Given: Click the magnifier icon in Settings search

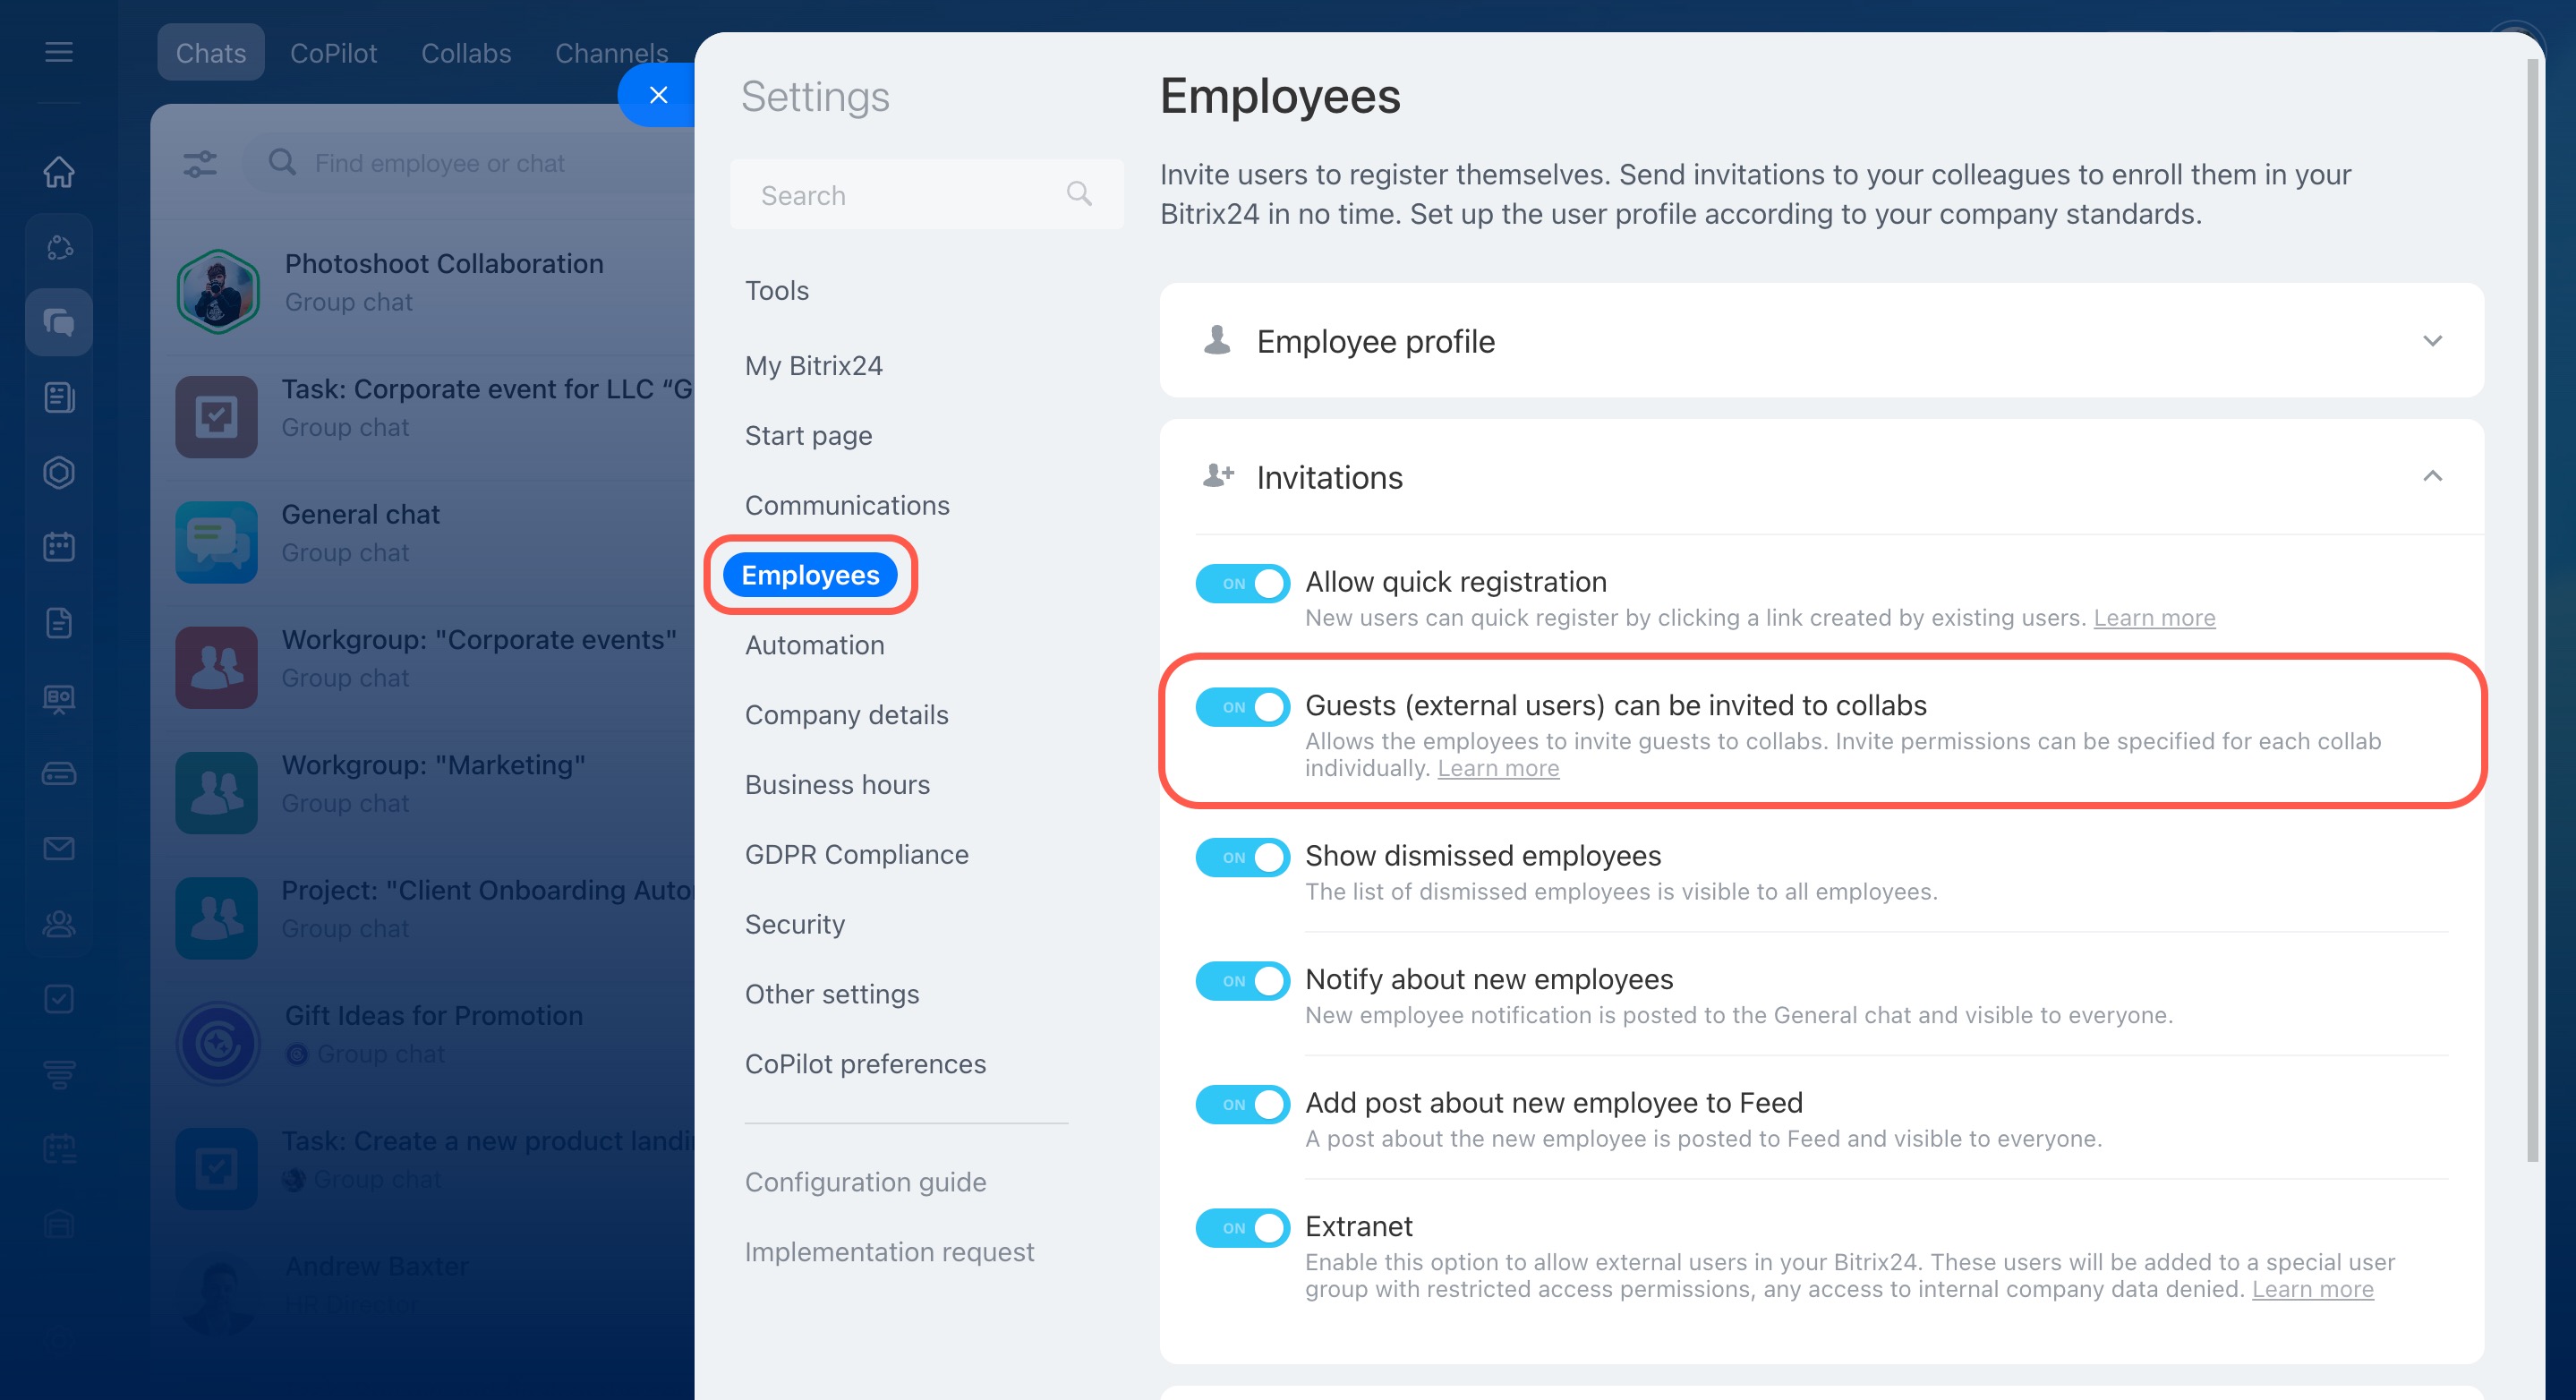Looking at the screenshot, I should click(x=1078, y=194).
